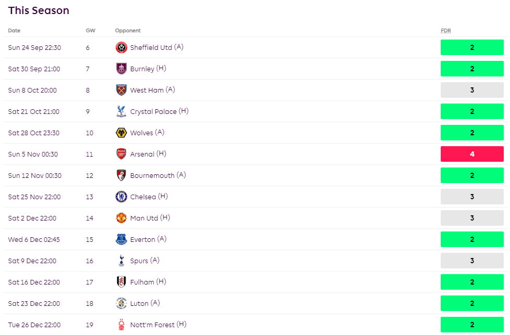The height and width of the screenshot is (335, 510).
Task: Click the Sheffield Utd club crest
Action: (121, 47)
